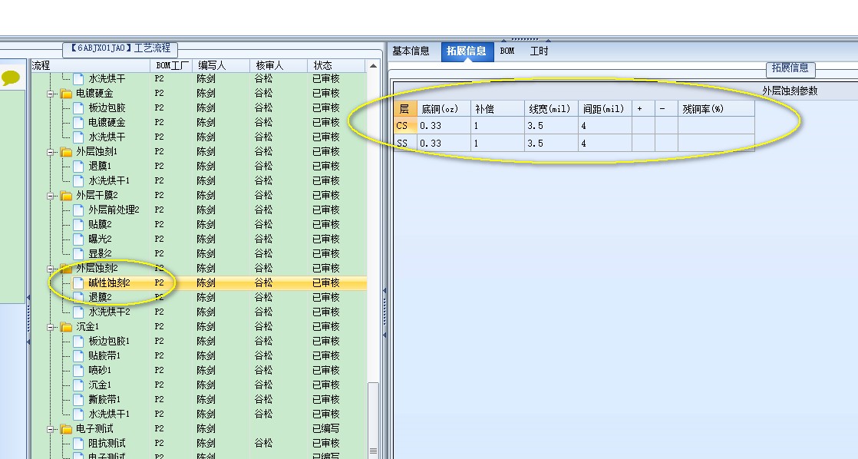Click document icon of 阻抗测试 step
This screenshot has width=858, height=459.
point(79,443)
